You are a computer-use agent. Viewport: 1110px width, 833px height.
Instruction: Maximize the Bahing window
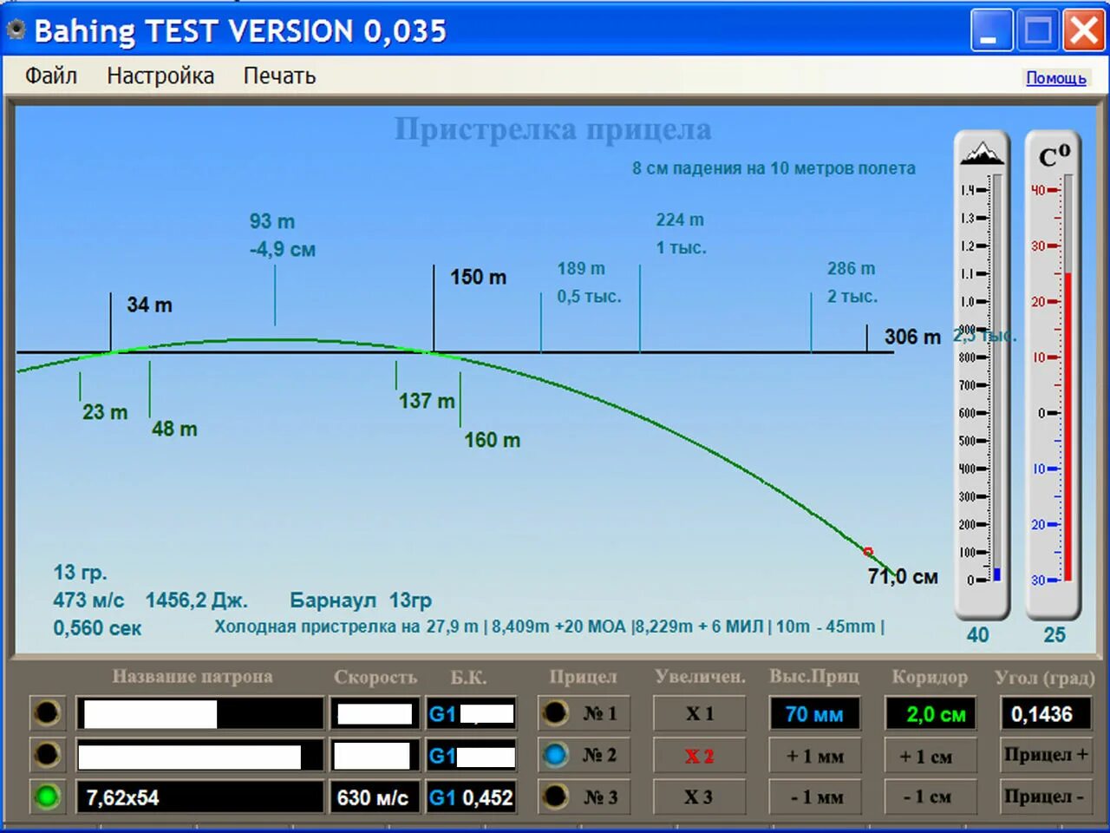[1037, 31]
